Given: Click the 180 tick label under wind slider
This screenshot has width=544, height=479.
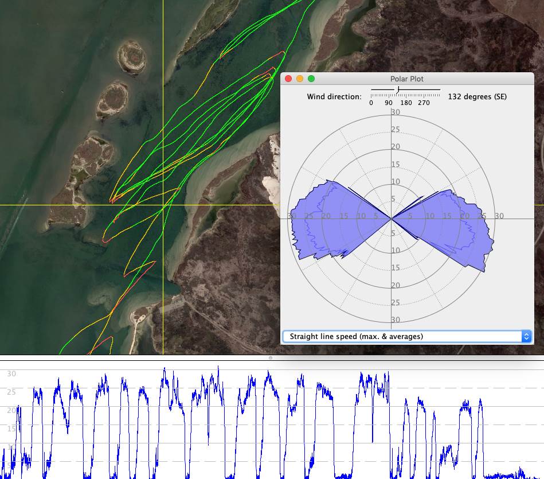Looking at the screenshot, I should (x=406, y=103).
